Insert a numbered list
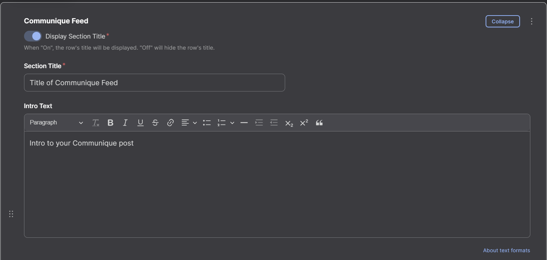Viewport: 547px width, 260px height. [x=222, y=123]
